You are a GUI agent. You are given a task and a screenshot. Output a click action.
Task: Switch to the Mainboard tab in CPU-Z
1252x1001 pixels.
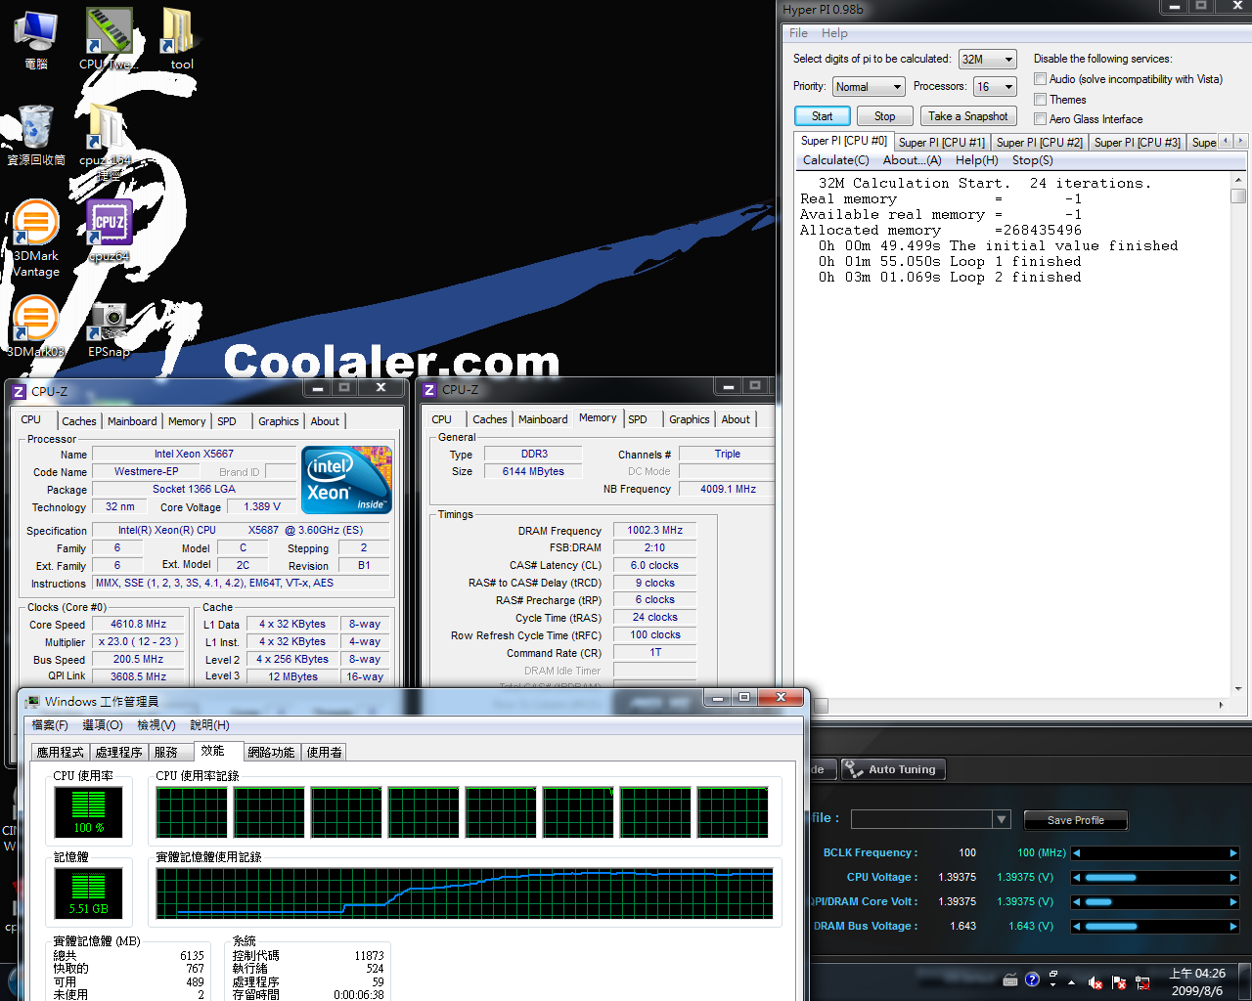(x=132, y=421)
